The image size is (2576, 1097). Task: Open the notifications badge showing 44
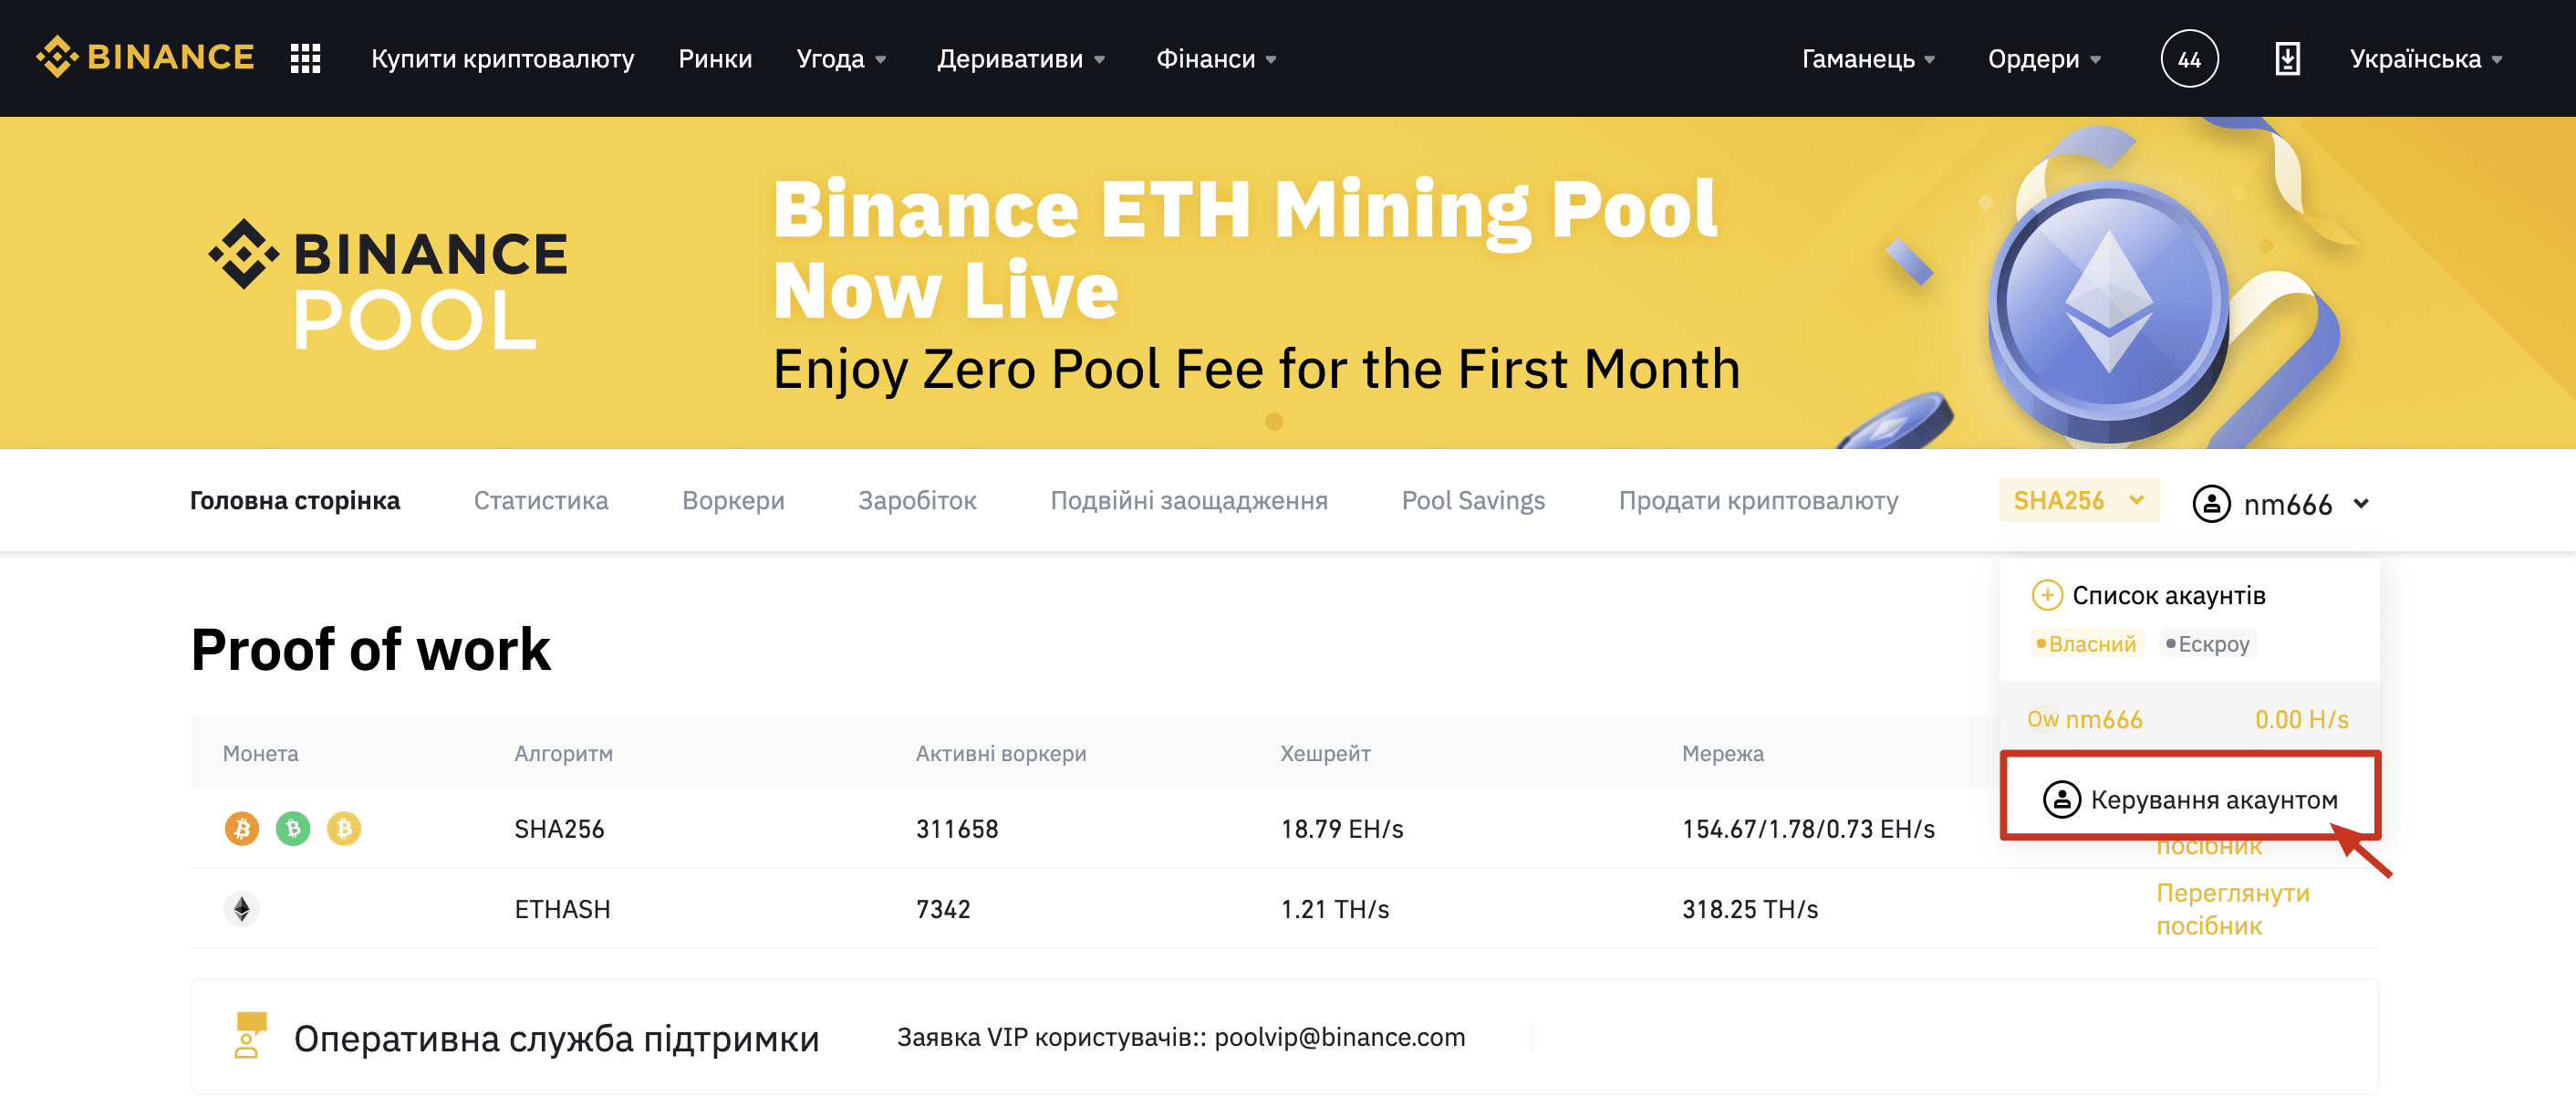point(2189,59)
